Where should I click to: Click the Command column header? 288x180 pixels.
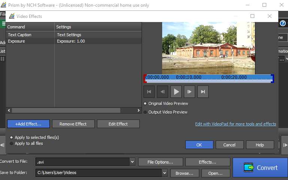(30, 27)
